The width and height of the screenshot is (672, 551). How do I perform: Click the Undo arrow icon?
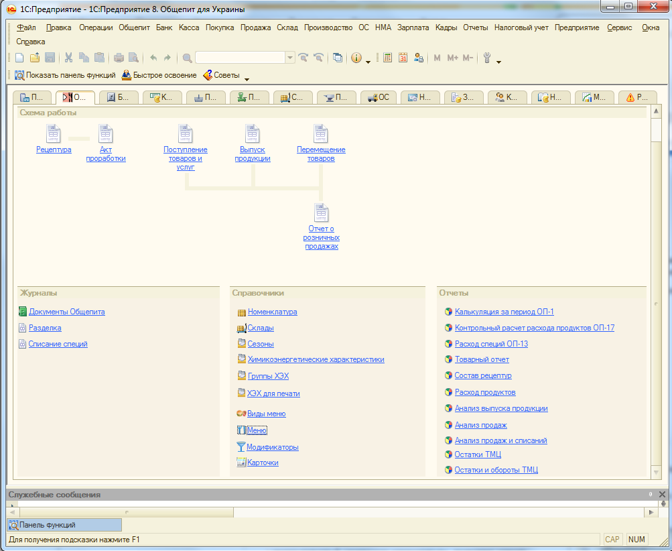pos(153,58)
